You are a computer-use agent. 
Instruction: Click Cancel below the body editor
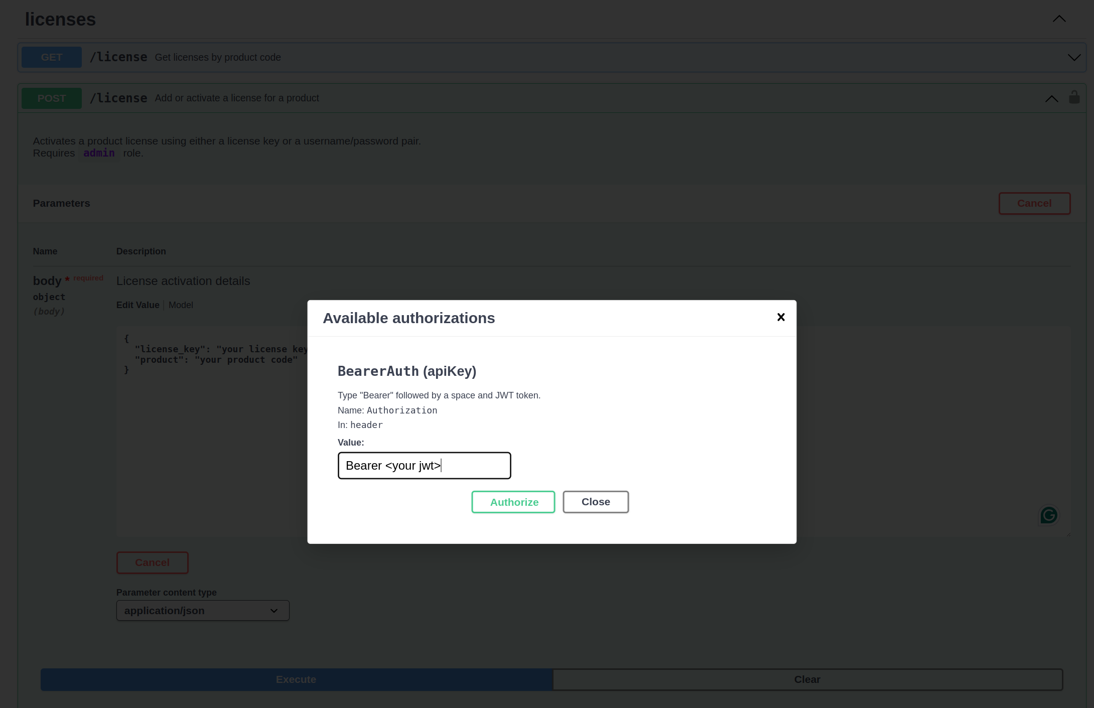coord(152,562)
